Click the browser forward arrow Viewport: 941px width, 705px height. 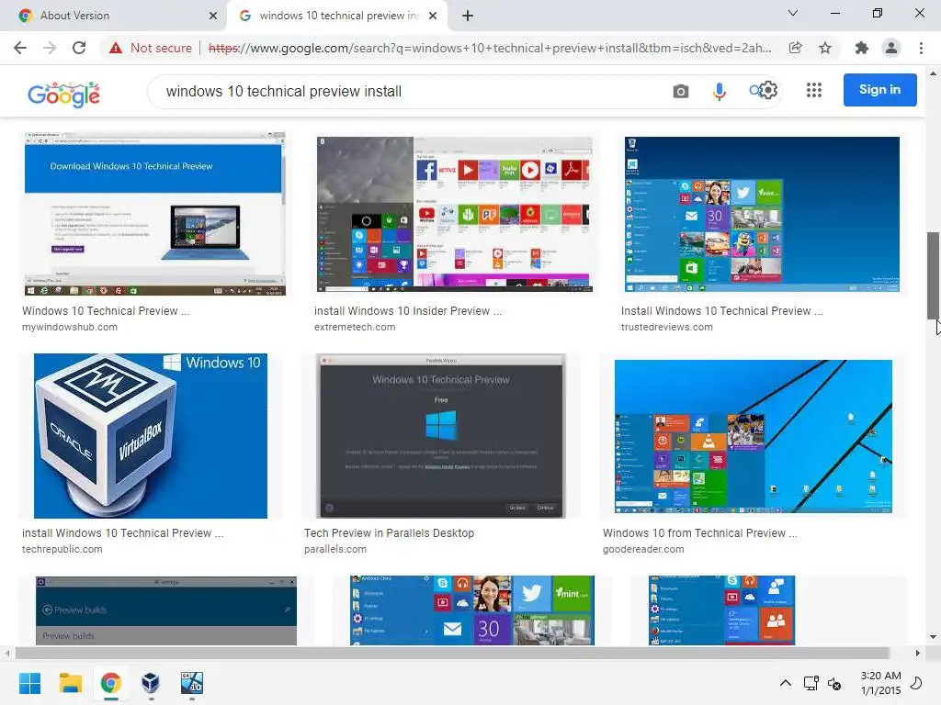pyautogui.click(x=50, y=48)
